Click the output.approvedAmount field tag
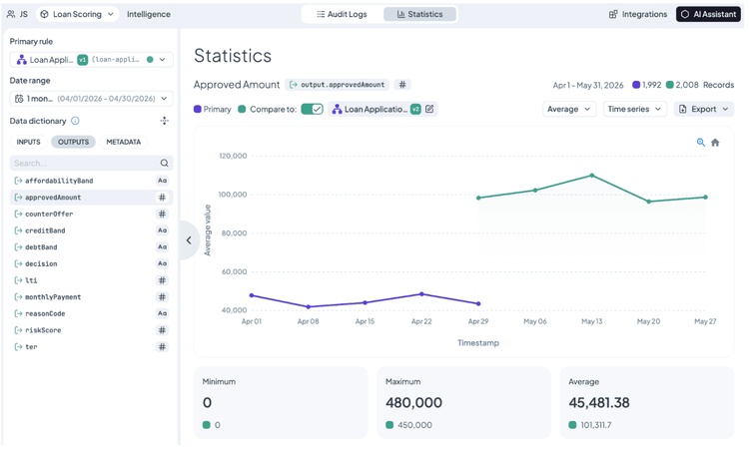The width and height of the screenshot is (749, 454). (x=338, y=85)
